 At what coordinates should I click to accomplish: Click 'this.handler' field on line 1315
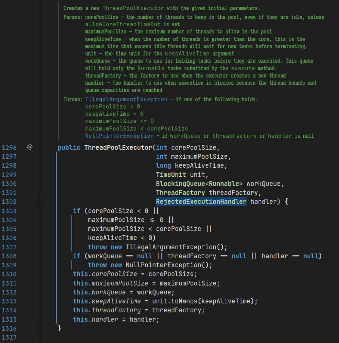click(95, 319)
